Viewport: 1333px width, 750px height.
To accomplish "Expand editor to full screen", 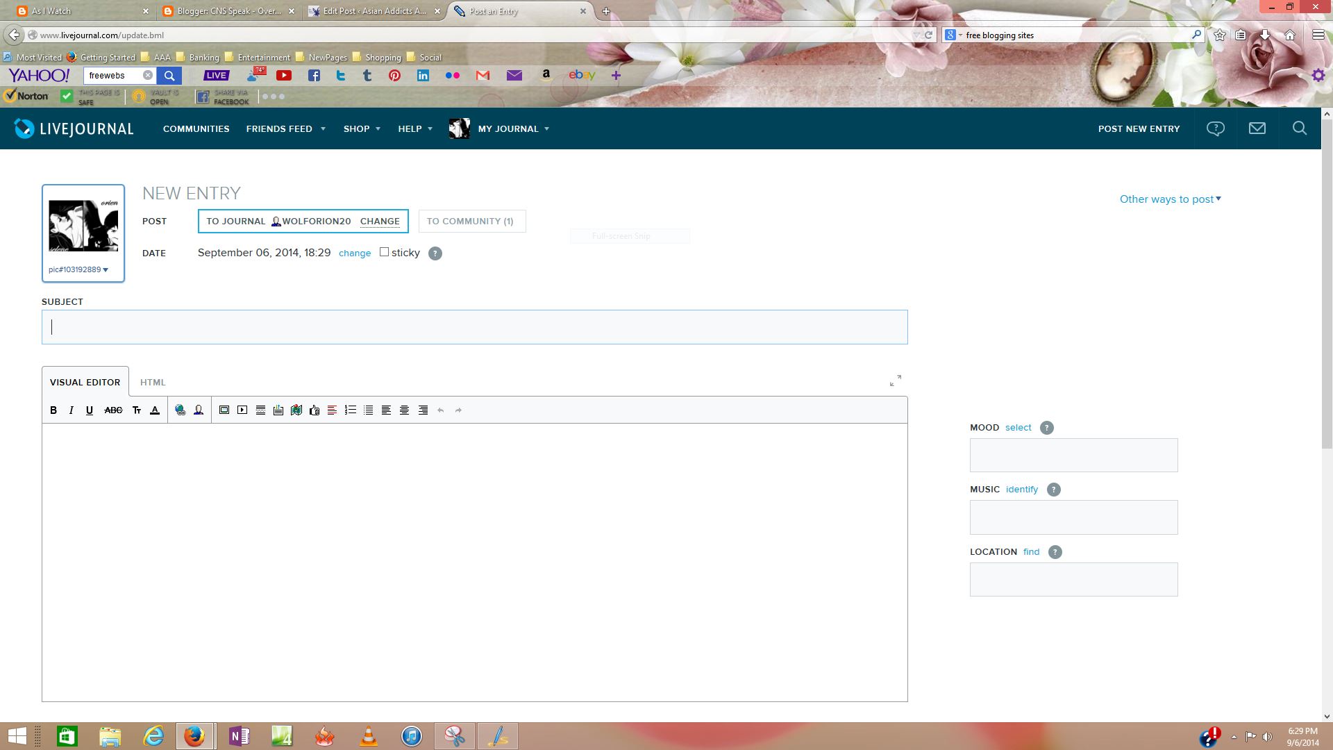I will pos(895,381).
